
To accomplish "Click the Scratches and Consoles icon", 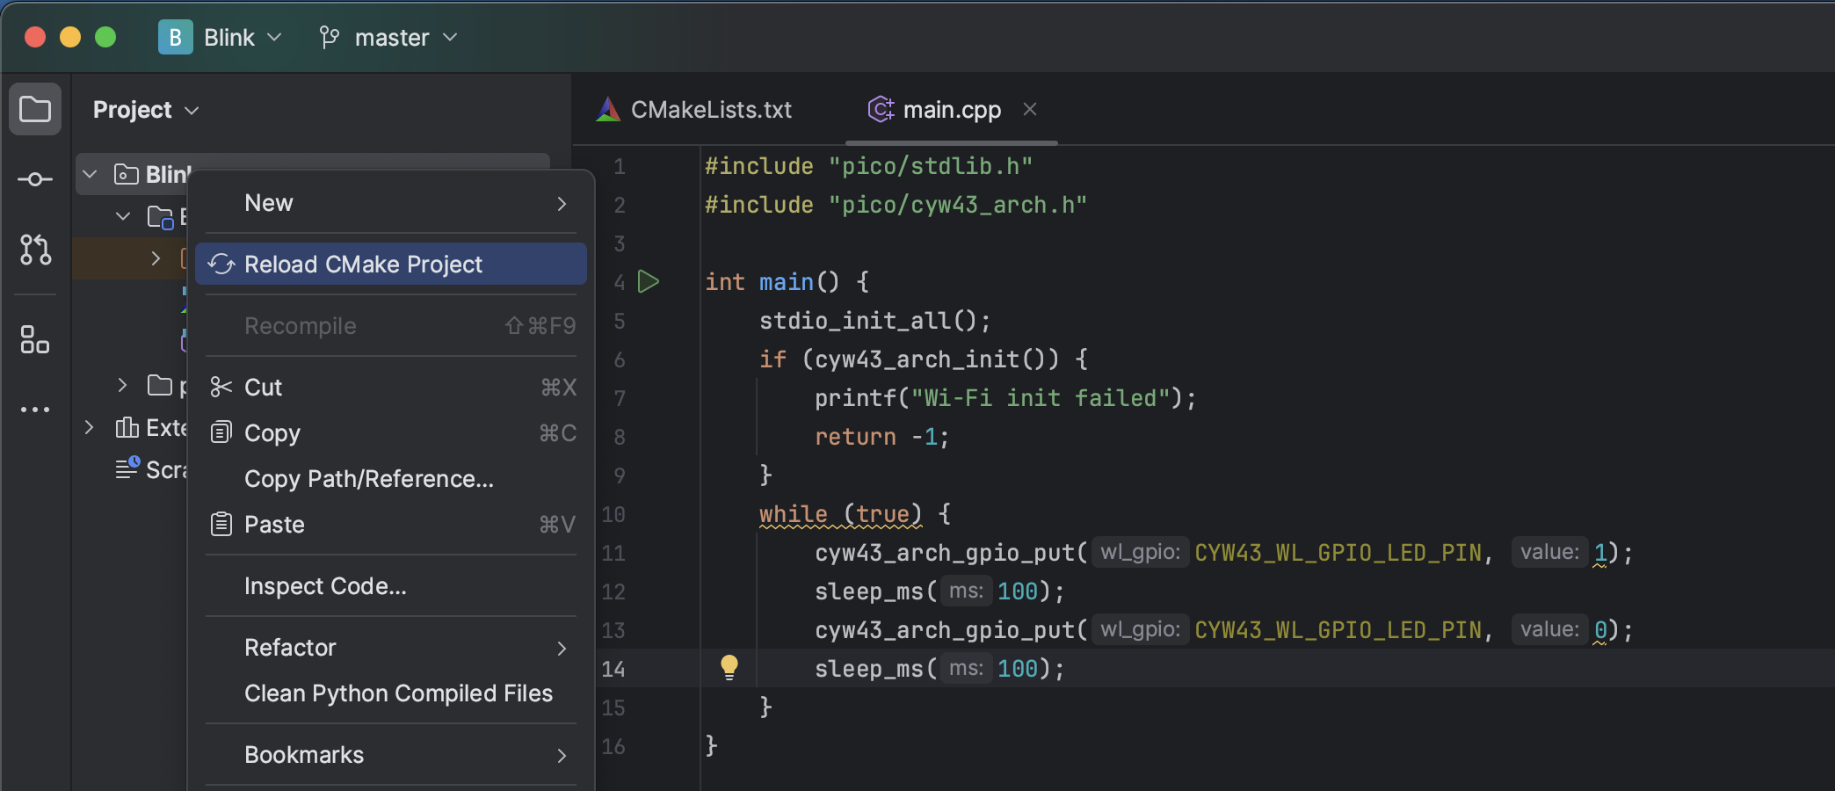I will coord(127,468).
